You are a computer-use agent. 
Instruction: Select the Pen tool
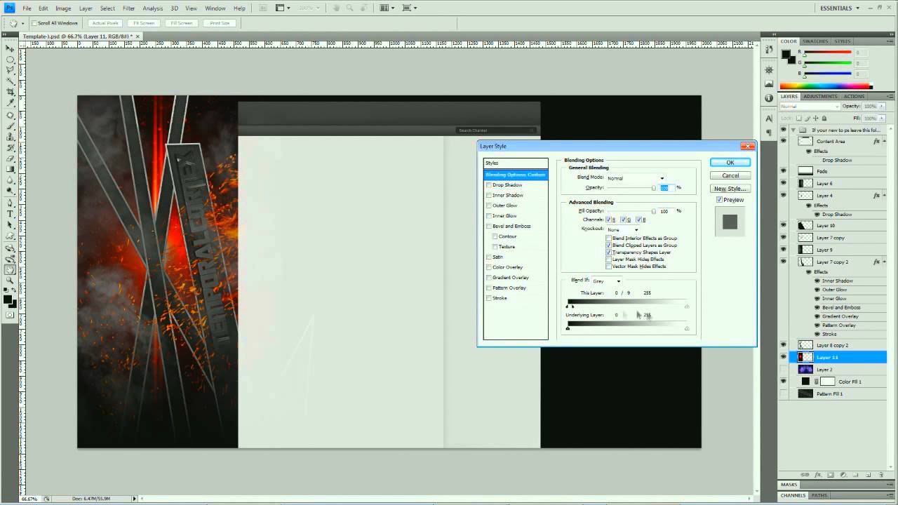[11, 204]
